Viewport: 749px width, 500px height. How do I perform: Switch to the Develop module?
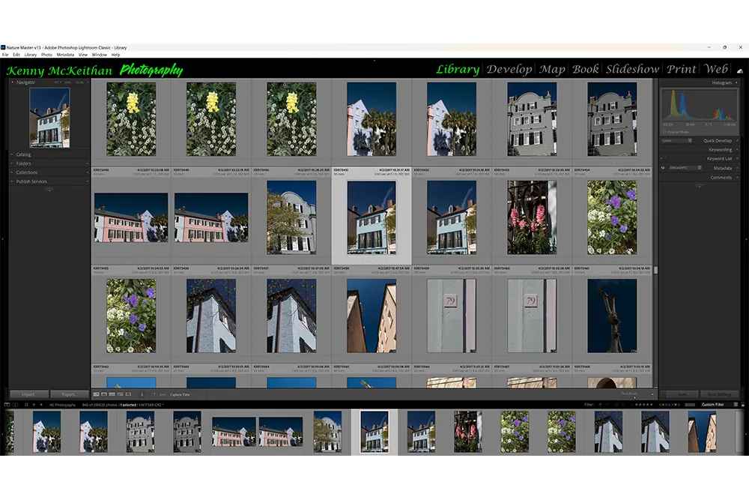pos(510,69)
